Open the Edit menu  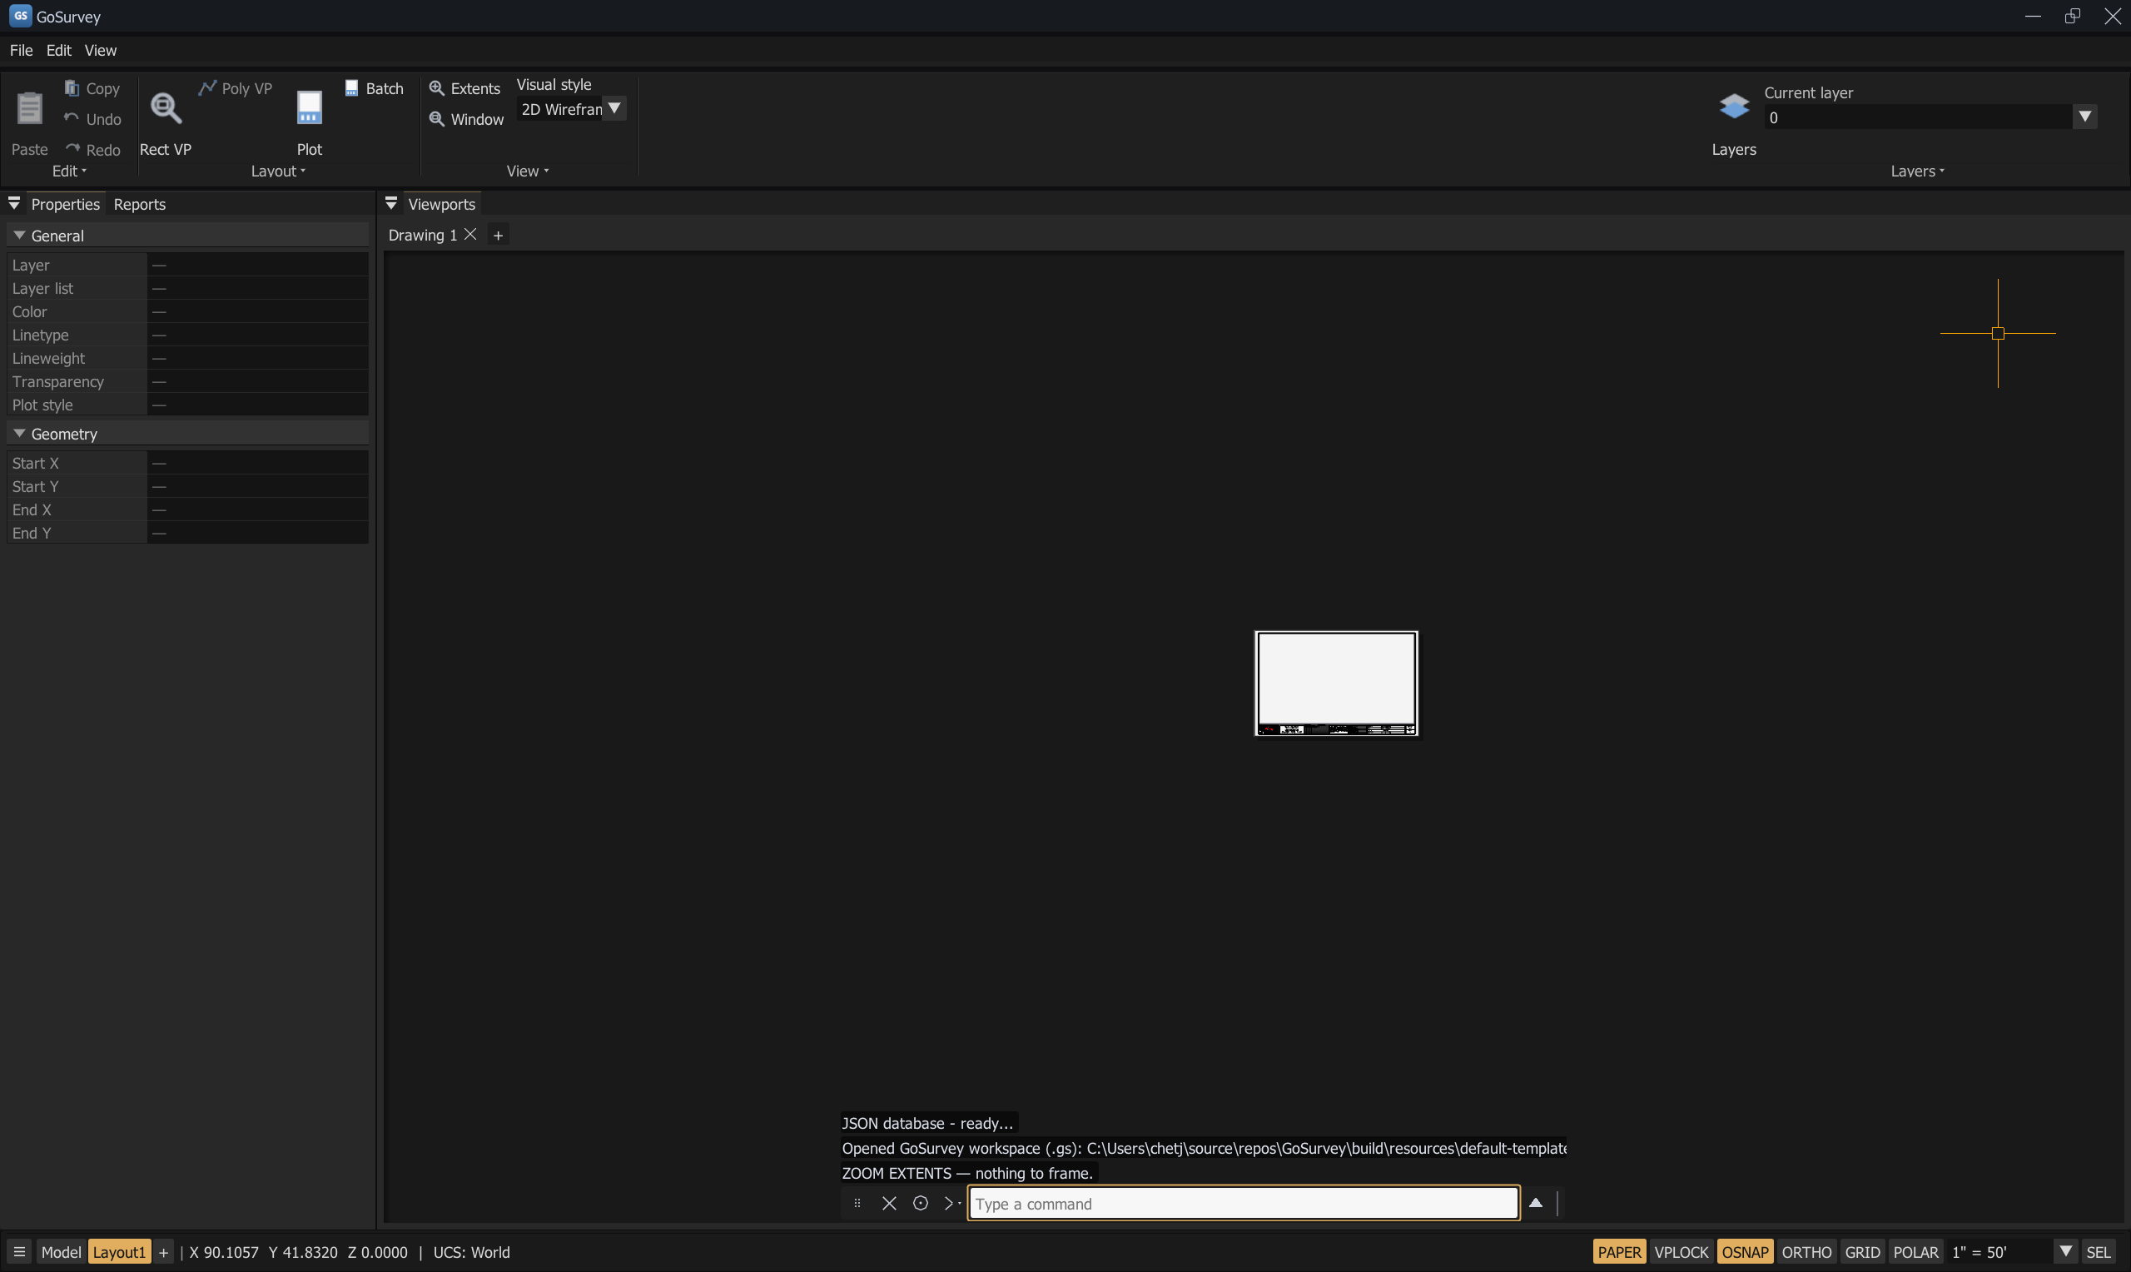[x=58, y=51]
